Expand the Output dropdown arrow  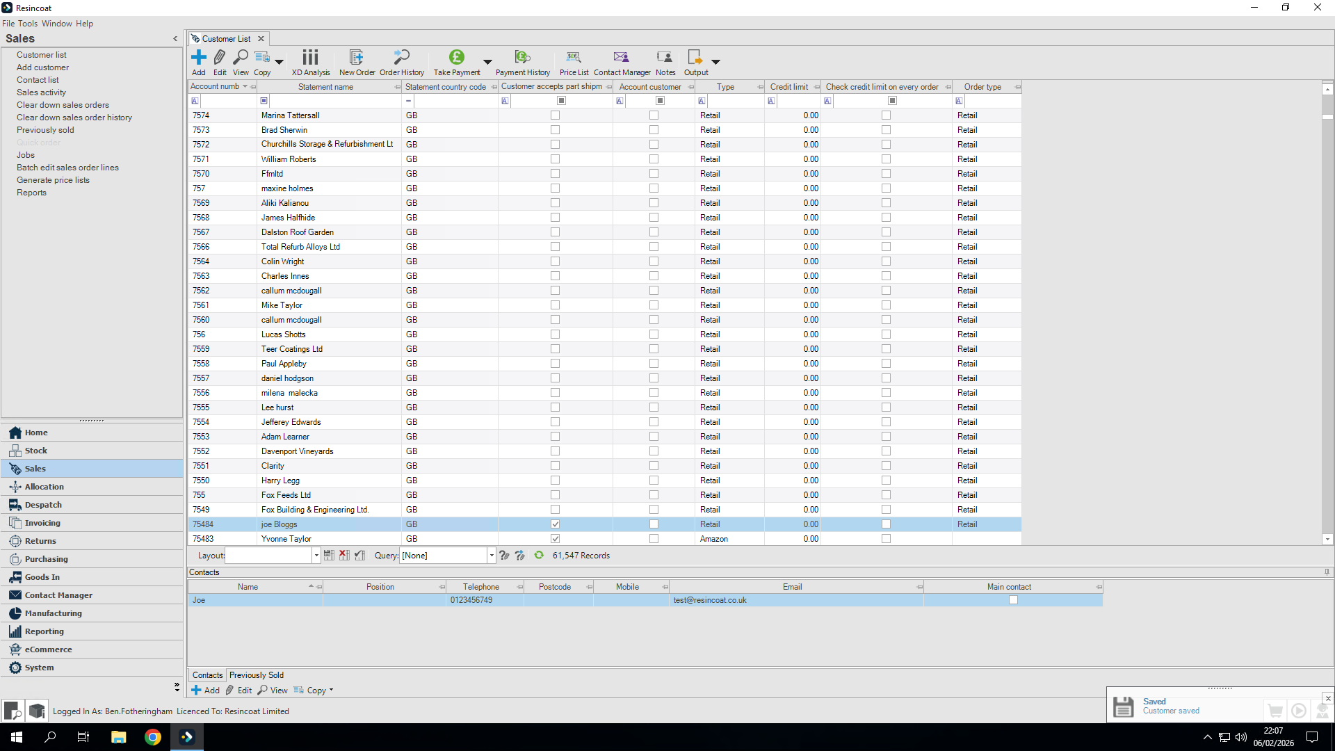pyautogui.click(x=716, y=63)
